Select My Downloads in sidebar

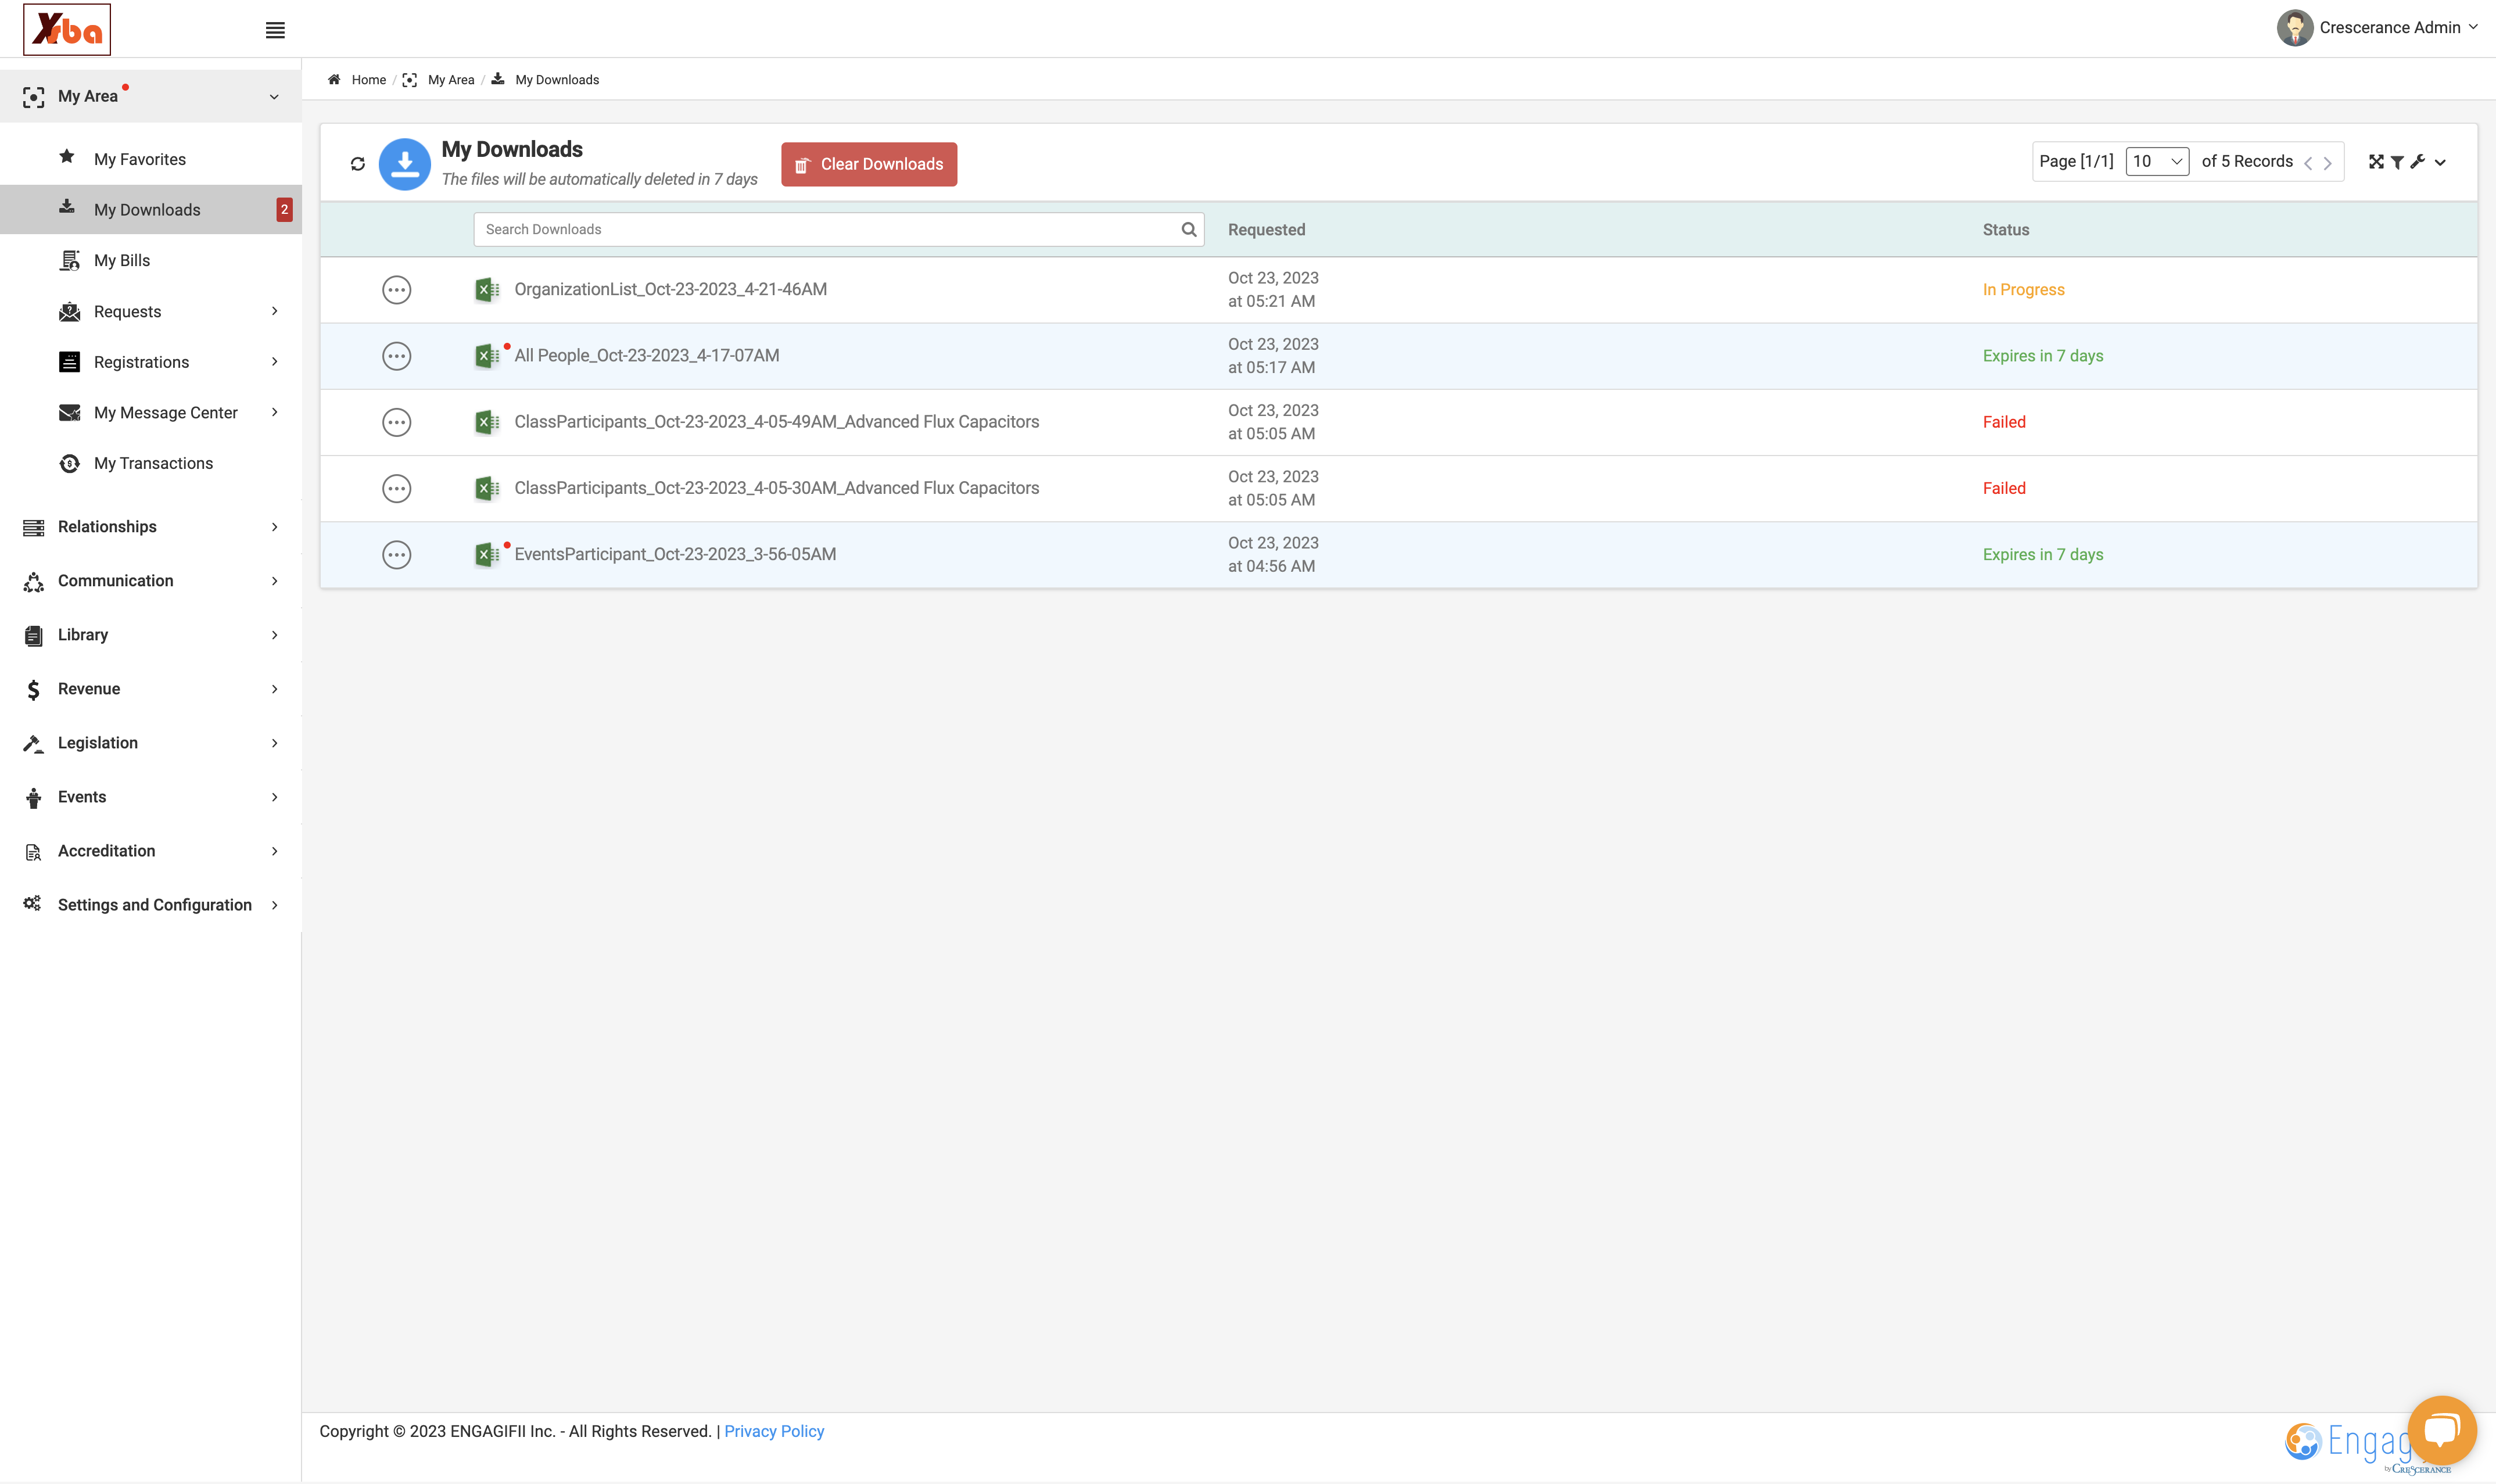(151, 209)
